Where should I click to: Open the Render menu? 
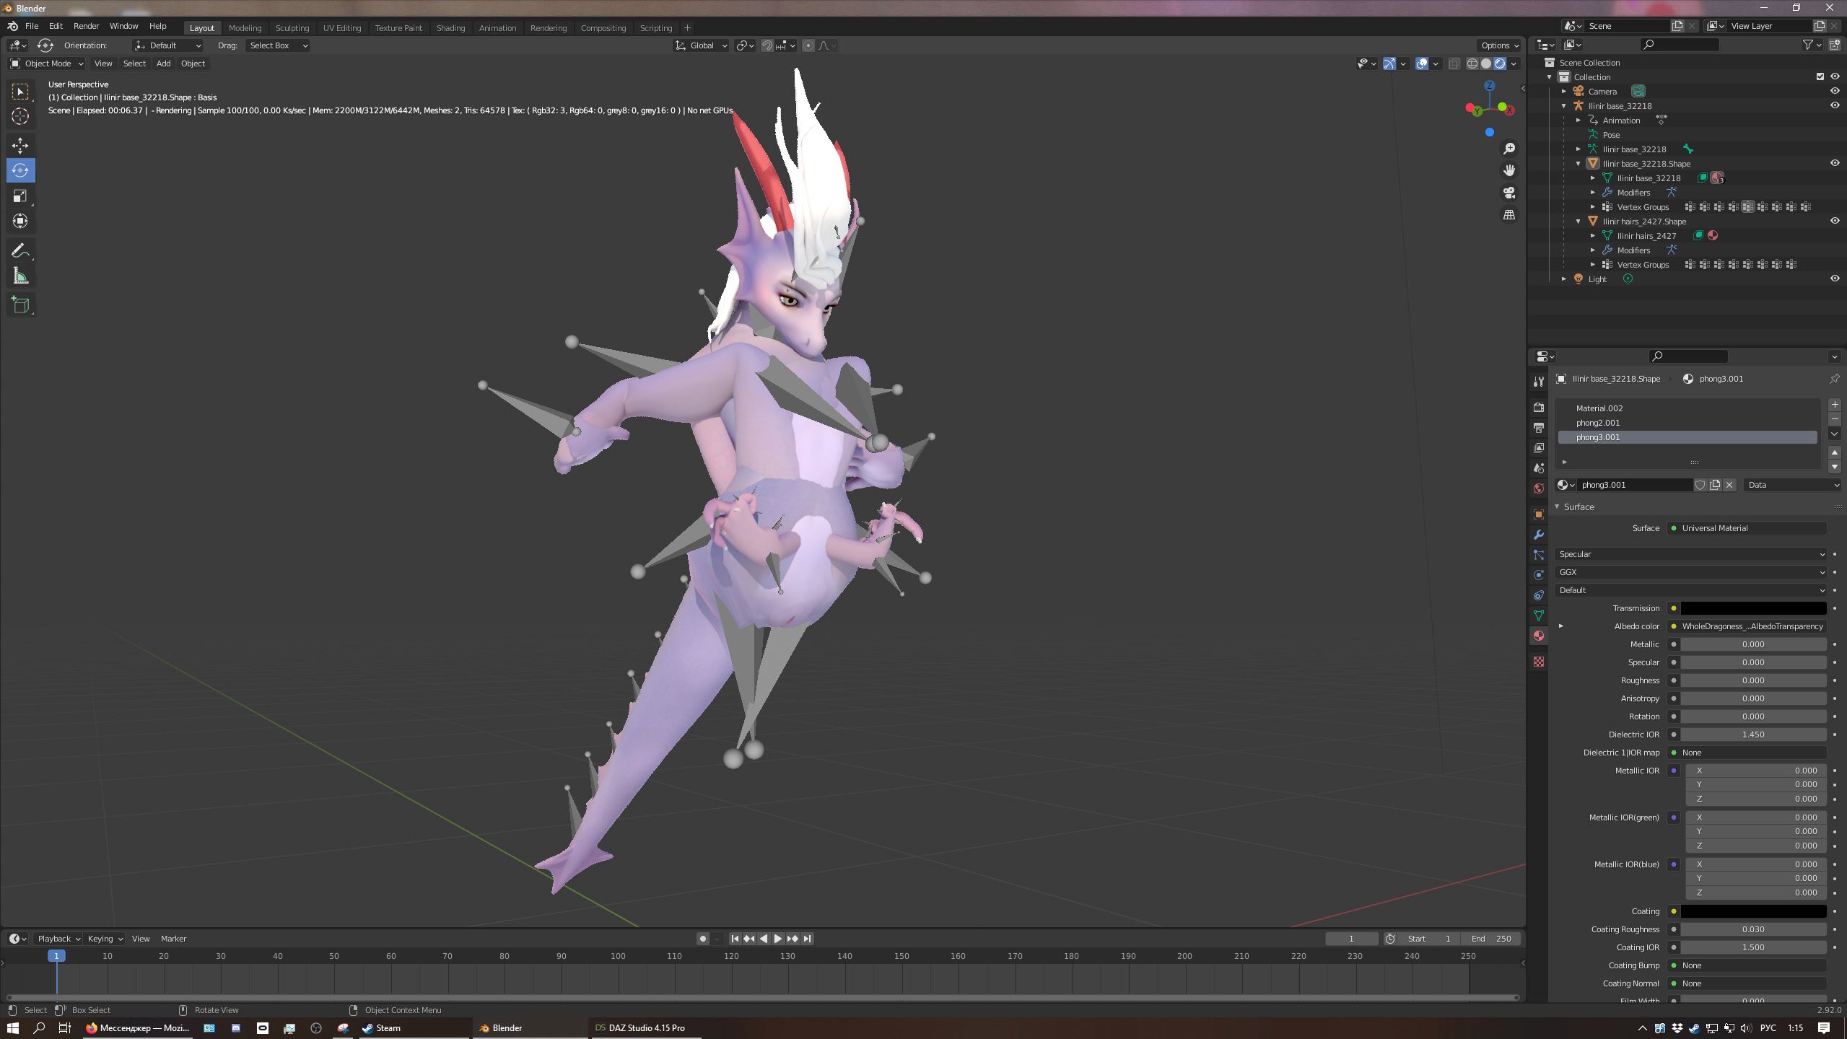coord(86,26)
